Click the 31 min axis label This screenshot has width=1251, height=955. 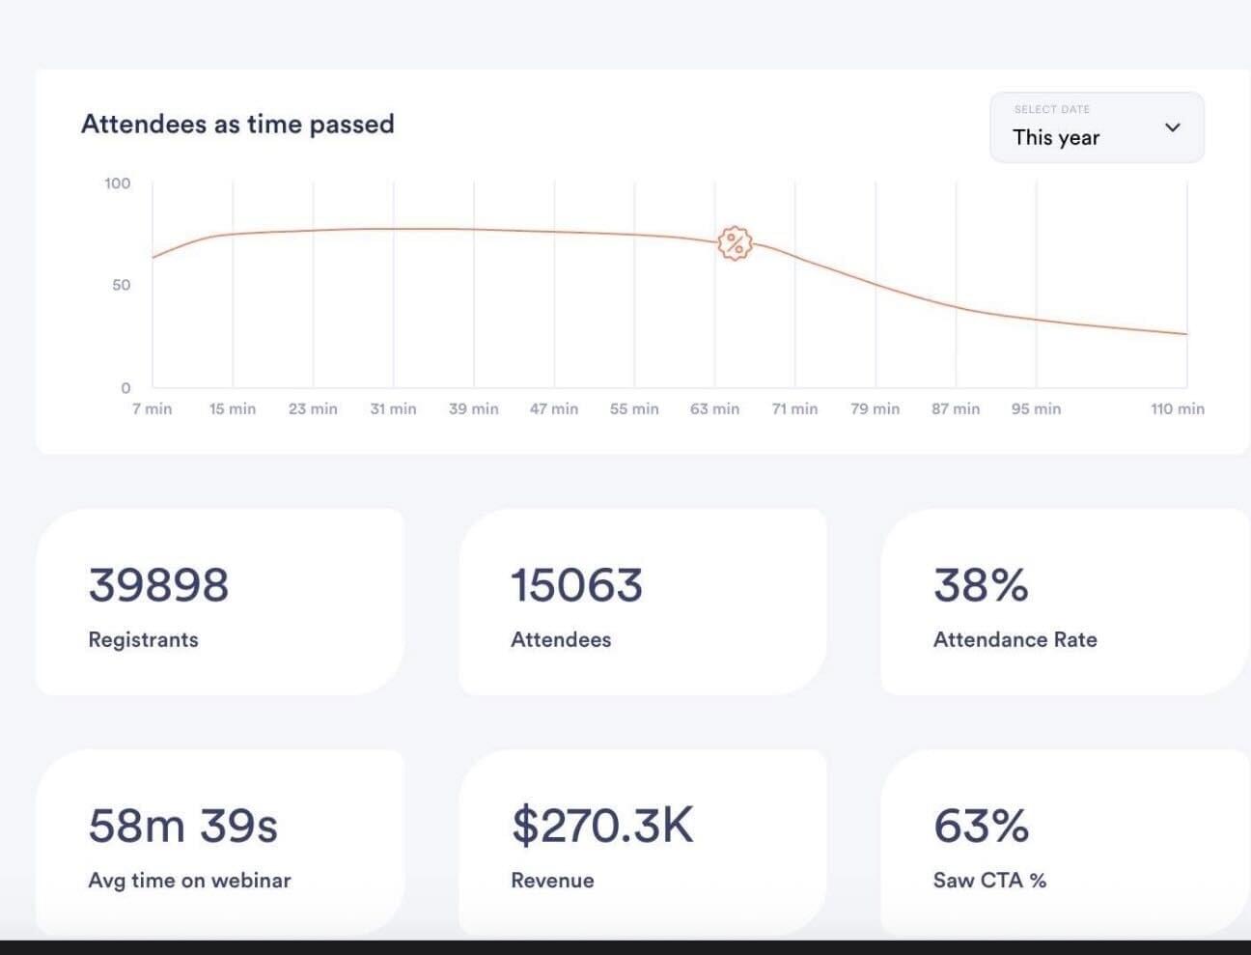pyautogui.click(x=393, y=409)
